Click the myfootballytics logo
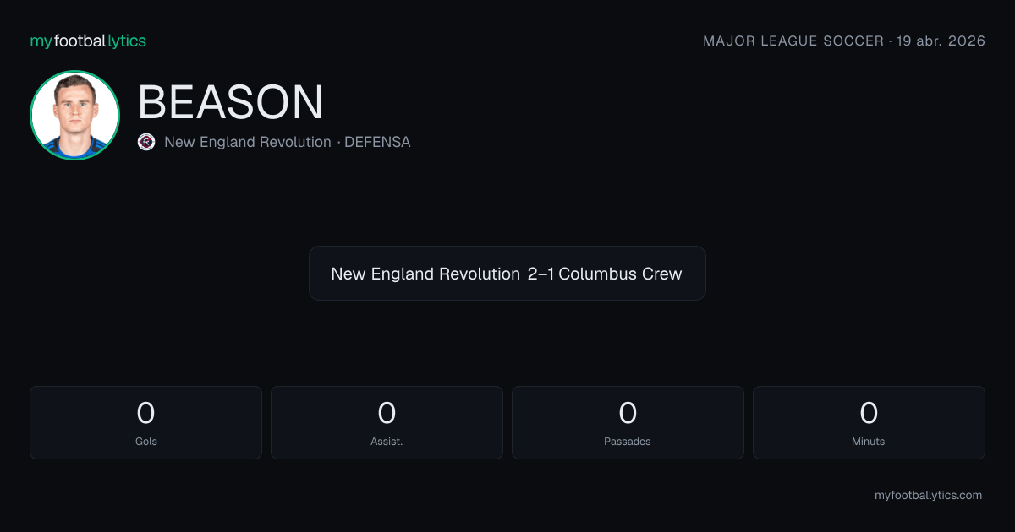This screenshot has height=532, width=1015. 88,41
